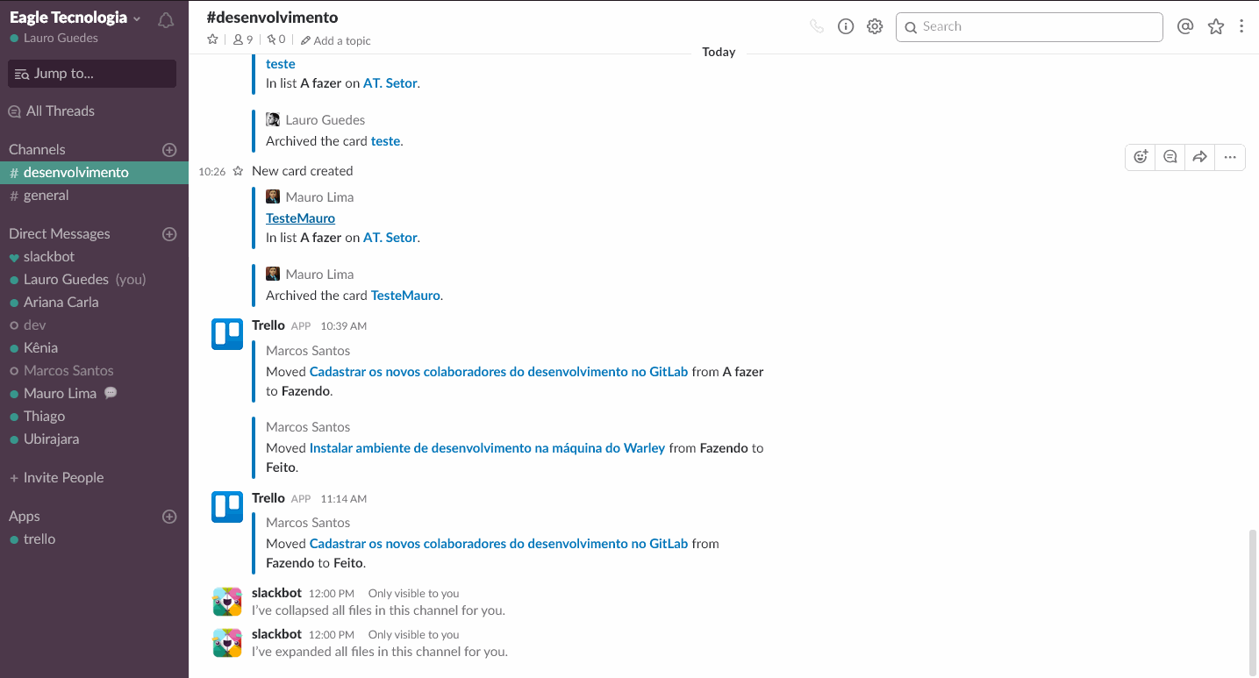Click slackbot avatar on expanded files message
Screen dimensions: 1259x678
pyautogui.click(x=227, y=643)
